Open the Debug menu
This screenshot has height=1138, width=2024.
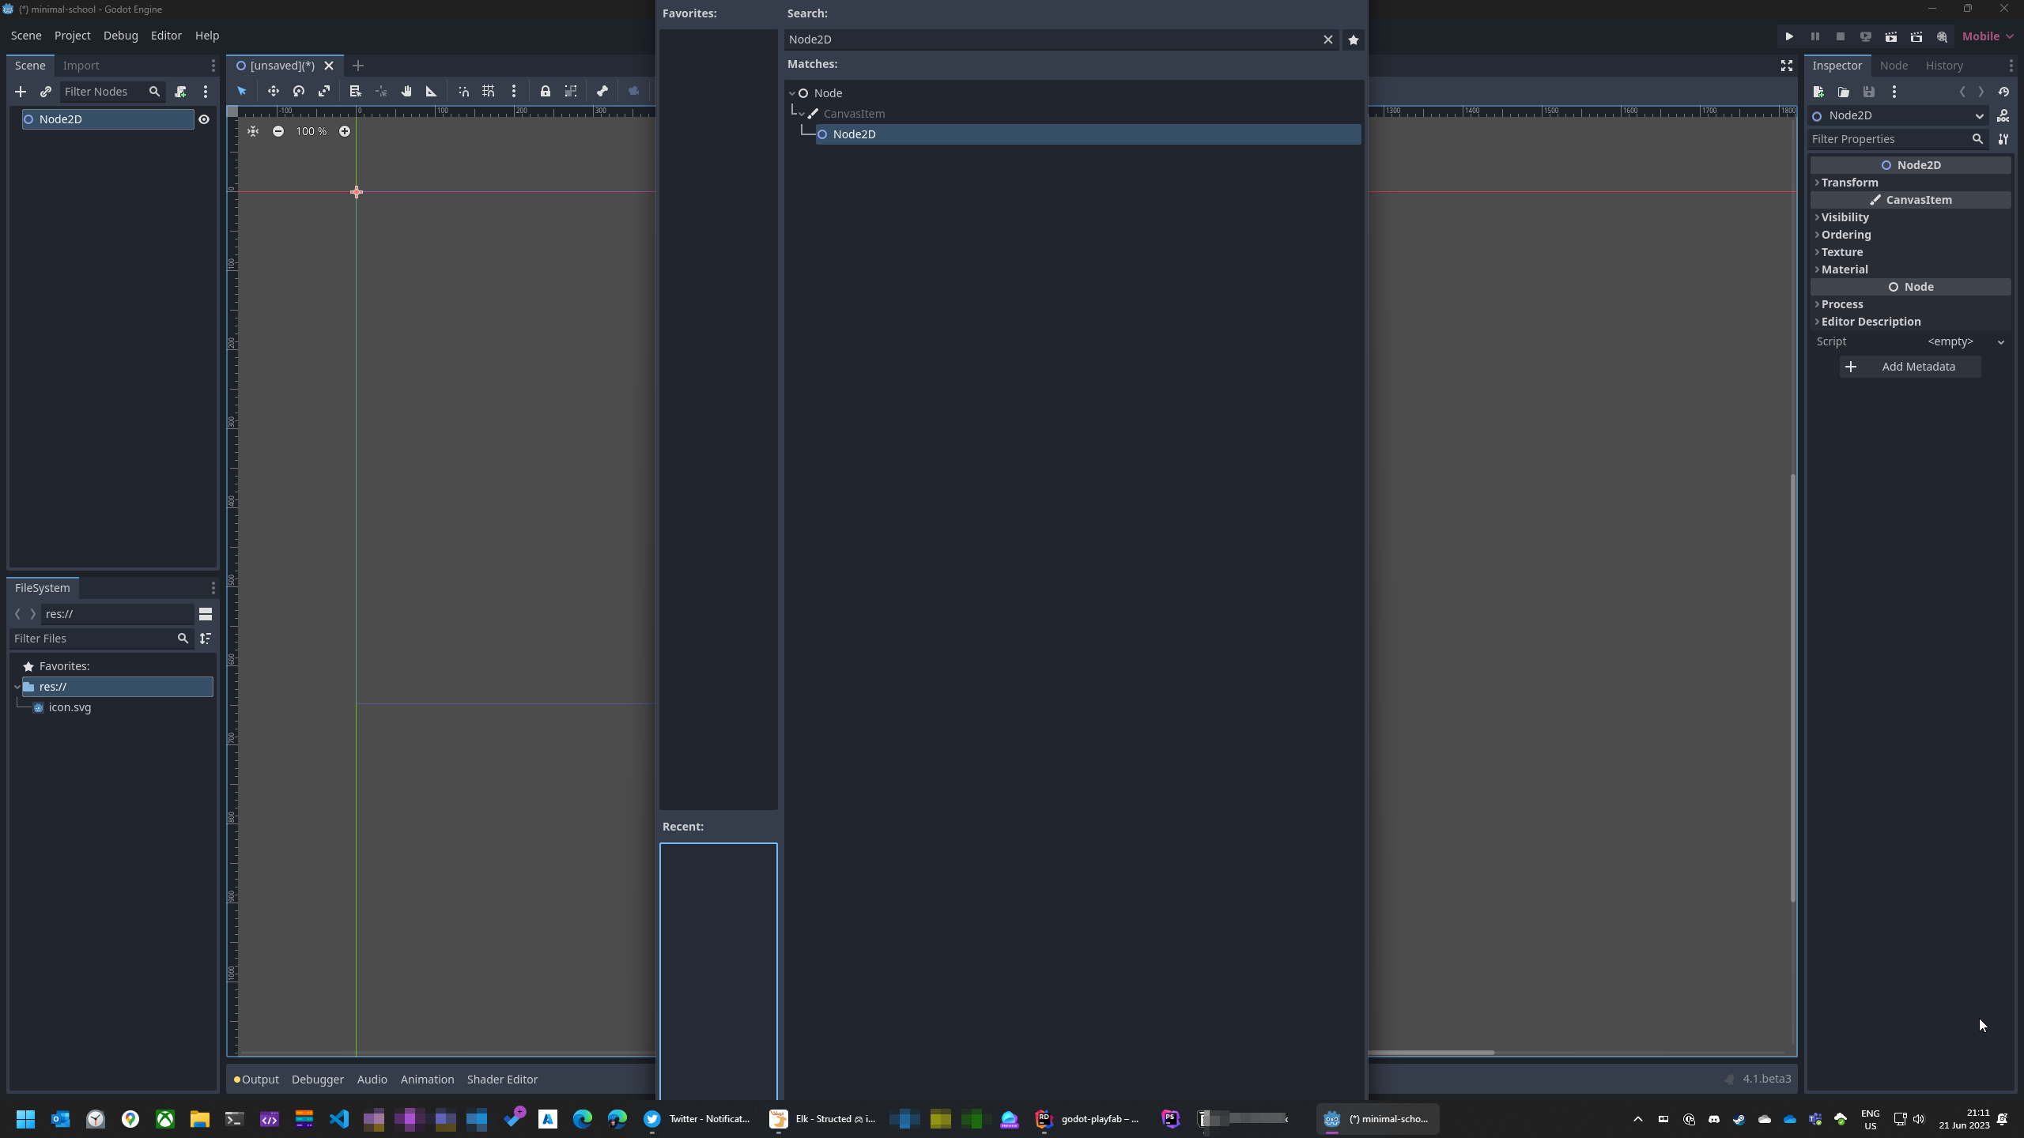(120, 35)
